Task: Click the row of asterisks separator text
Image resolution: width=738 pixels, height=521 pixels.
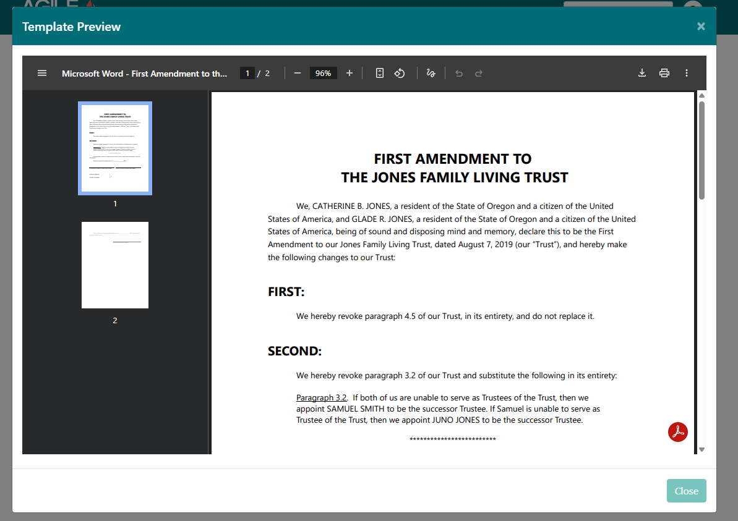Action: 453,439
